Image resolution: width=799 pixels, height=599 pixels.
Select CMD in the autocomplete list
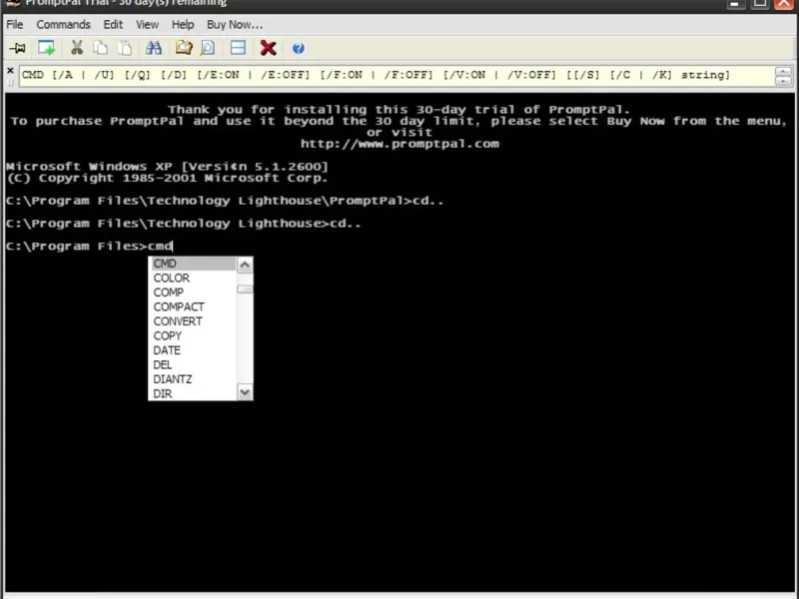tap(193, 264)
